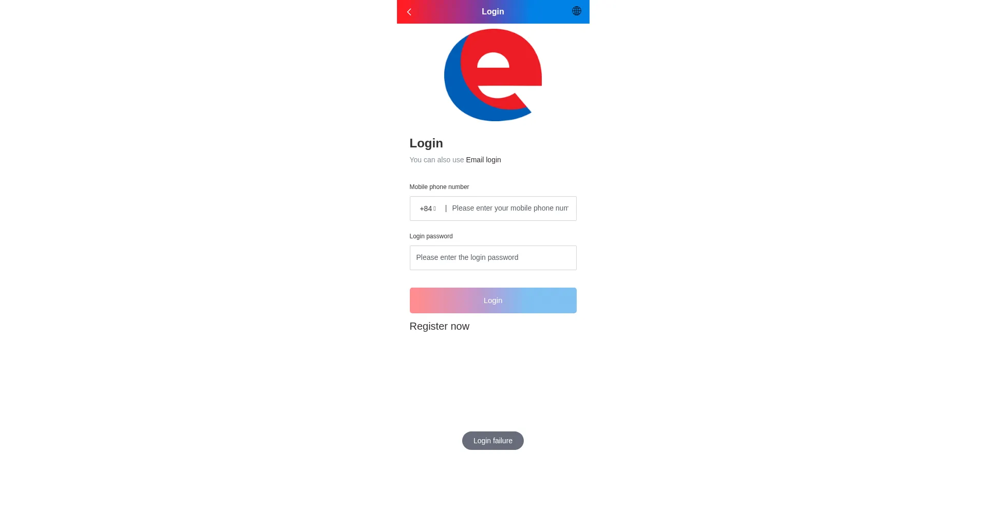986x510 pixels.
Task: Click the red and blue e logo
Action: pos(493,75)
